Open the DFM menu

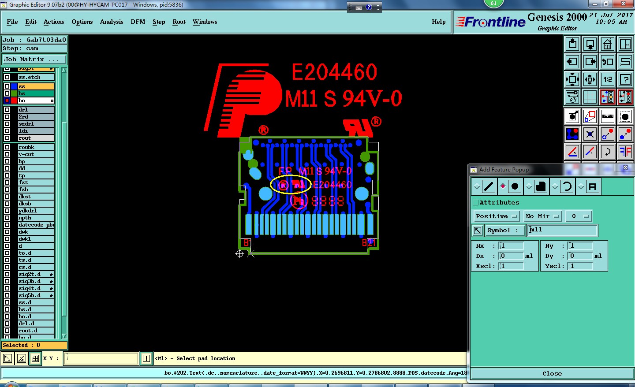[138, 22]
